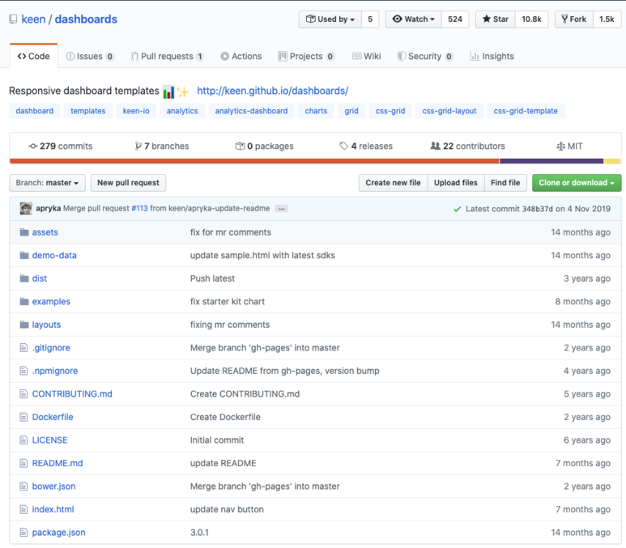Screen dimensions: 626x548
Task: Open the Used by dropdown
Action: (330, 19)
